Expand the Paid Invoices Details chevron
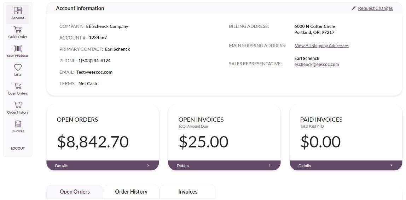406x200 pixels. tap(391, 165)
